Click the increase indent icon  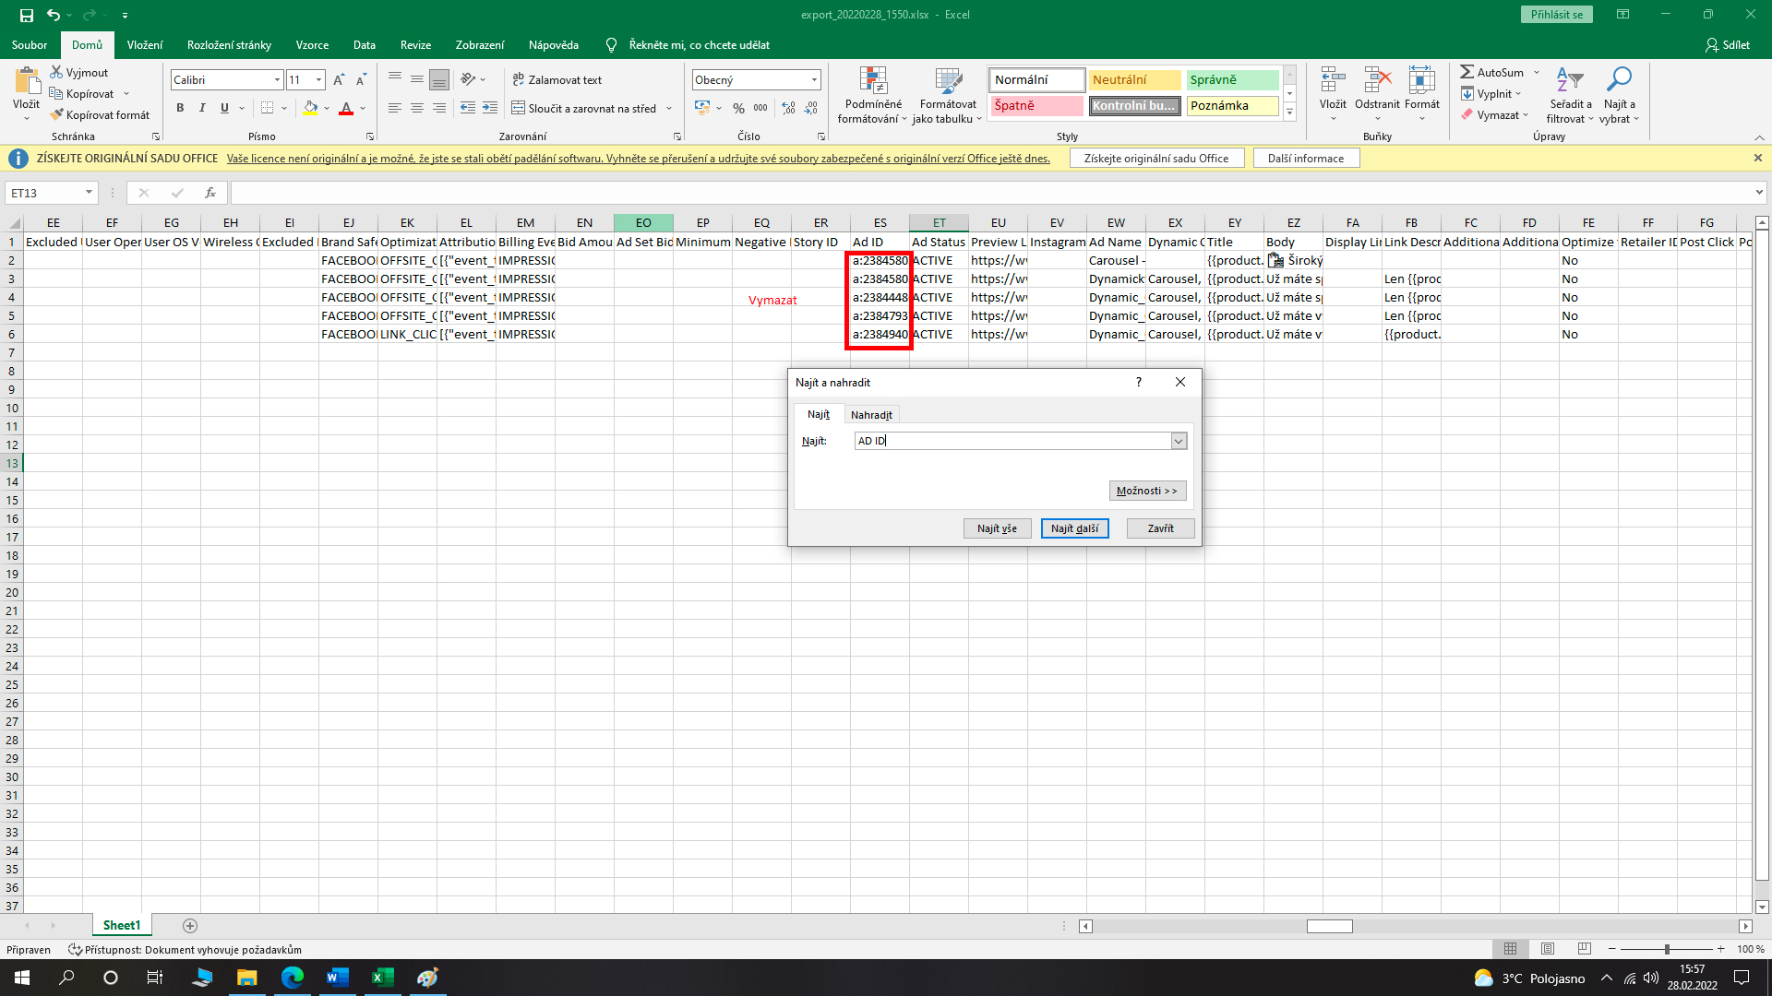(x=490, y=108)
